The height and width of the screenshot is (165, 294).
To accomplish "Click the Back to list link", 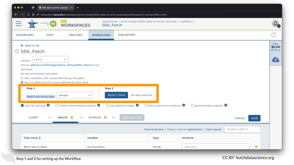I will coord(30,46).
